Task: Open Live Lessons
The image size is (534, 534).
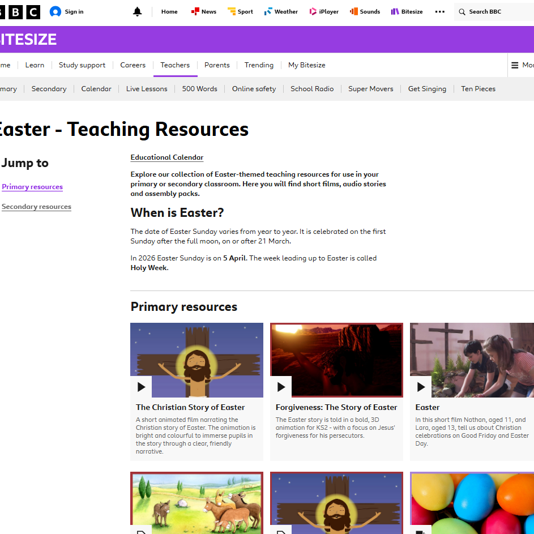Action: (x=147, y=89)
